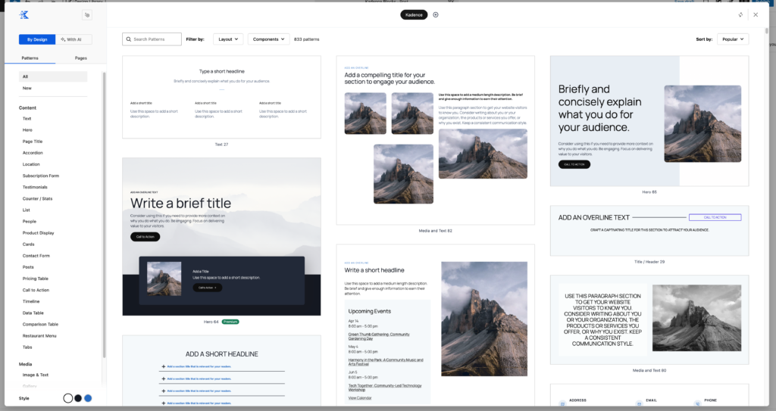Pick the dark style color swatch
Image resolution: width=776 pixels, height=411 pixels.
77,398
